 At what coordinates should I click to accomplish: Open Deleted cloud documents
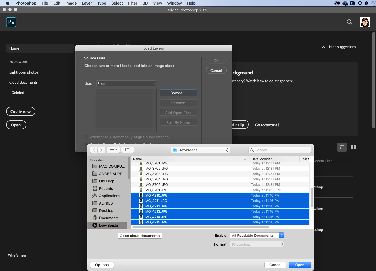coord(18,93)
